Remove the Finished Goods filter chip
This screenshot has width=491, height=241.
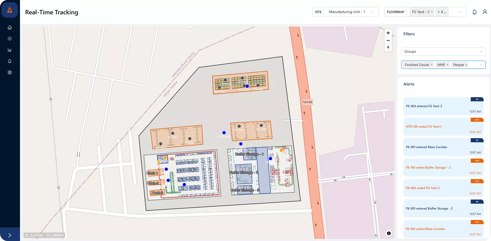point(432,65)
